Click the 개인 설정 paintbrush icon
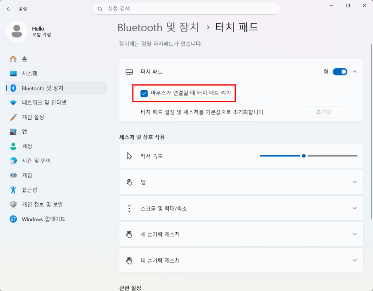The image size is (373, 291). click(13, 117)
